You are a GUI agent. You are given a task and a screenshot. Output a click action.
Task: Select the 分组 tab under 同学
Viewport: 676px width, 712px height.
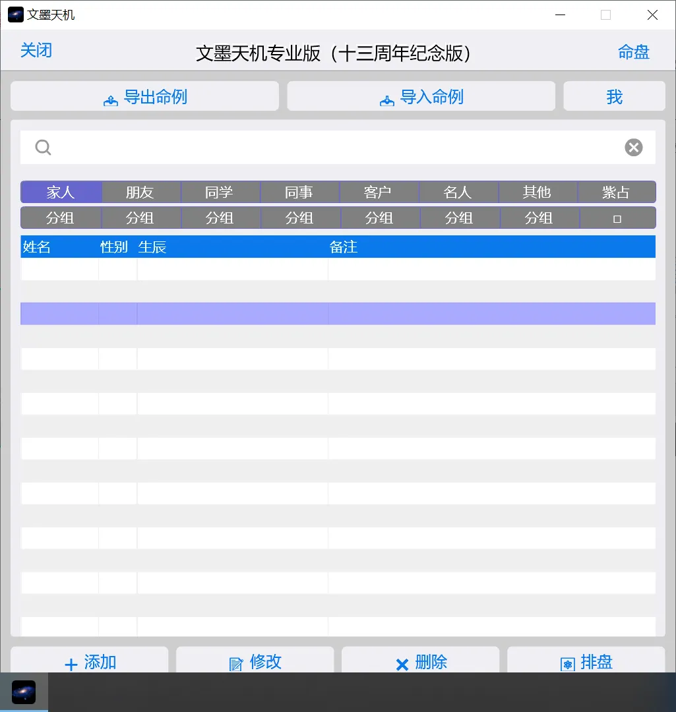pos(221,218)
